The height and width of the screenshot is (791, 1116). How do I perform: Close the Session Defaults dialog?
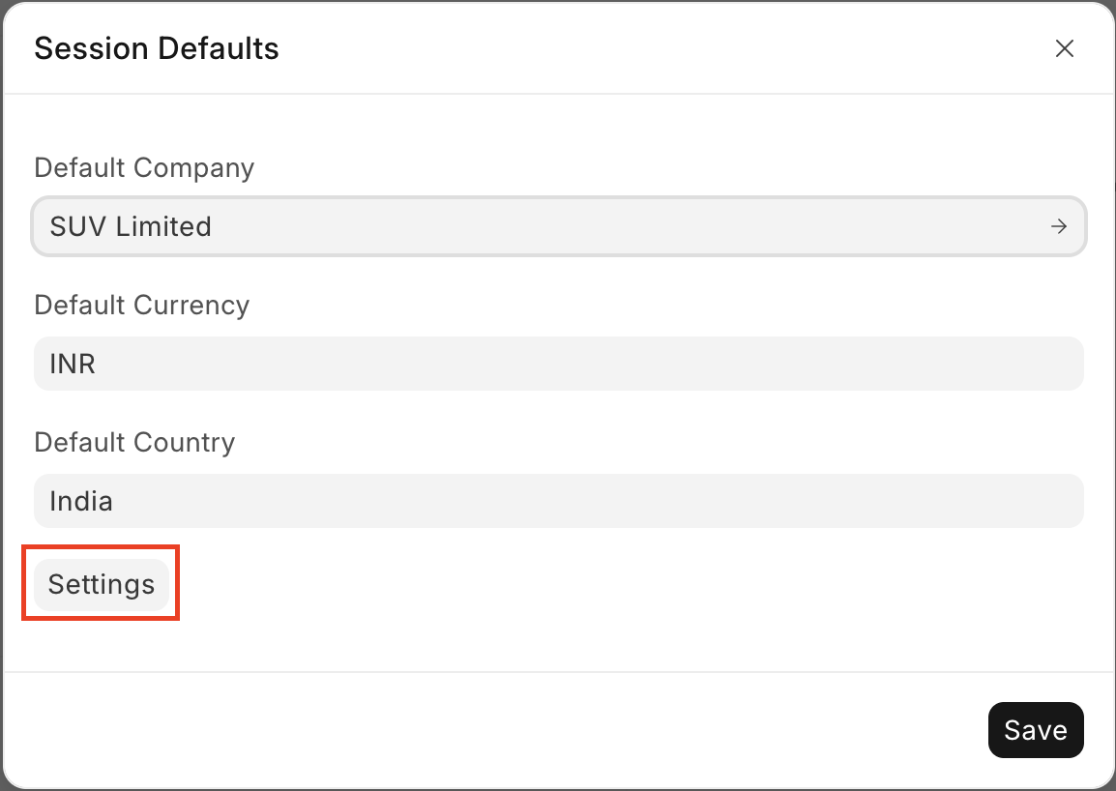[1064, 48]
